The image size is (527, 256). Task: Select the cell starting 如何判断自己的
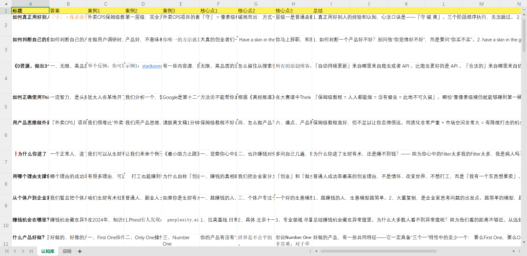point(31,49)
